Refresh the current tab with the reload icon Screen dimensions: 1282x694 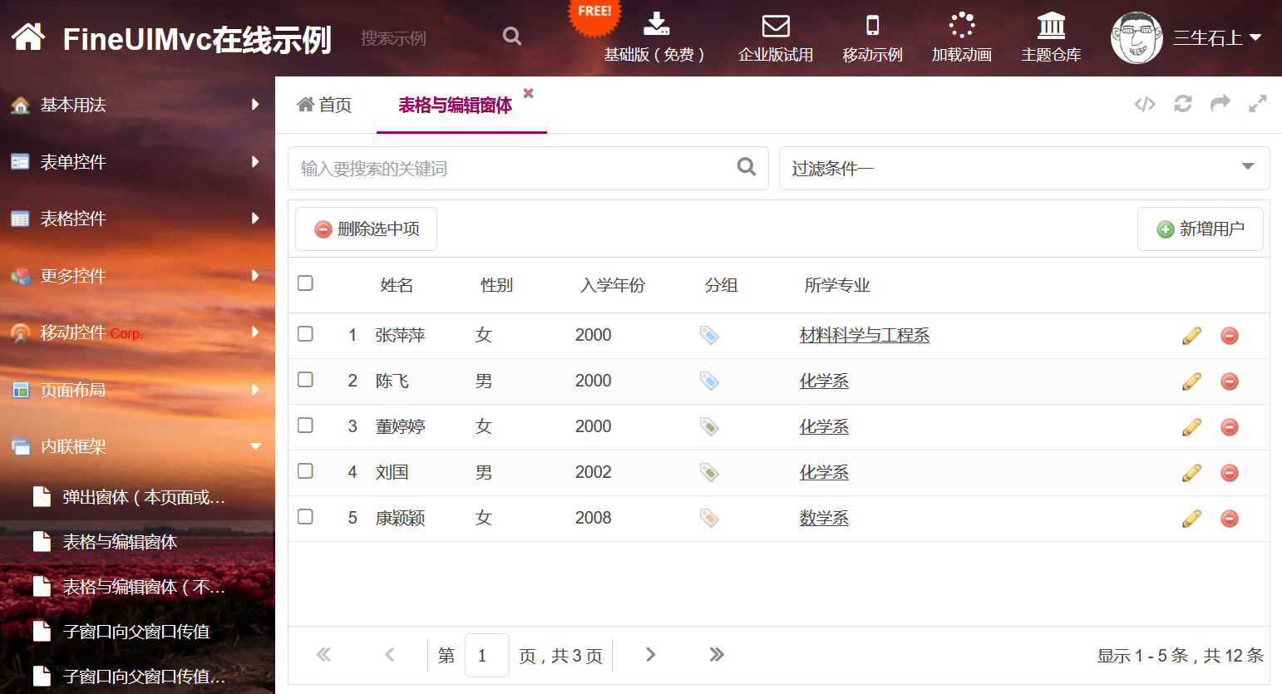[x=1182, y=104]
